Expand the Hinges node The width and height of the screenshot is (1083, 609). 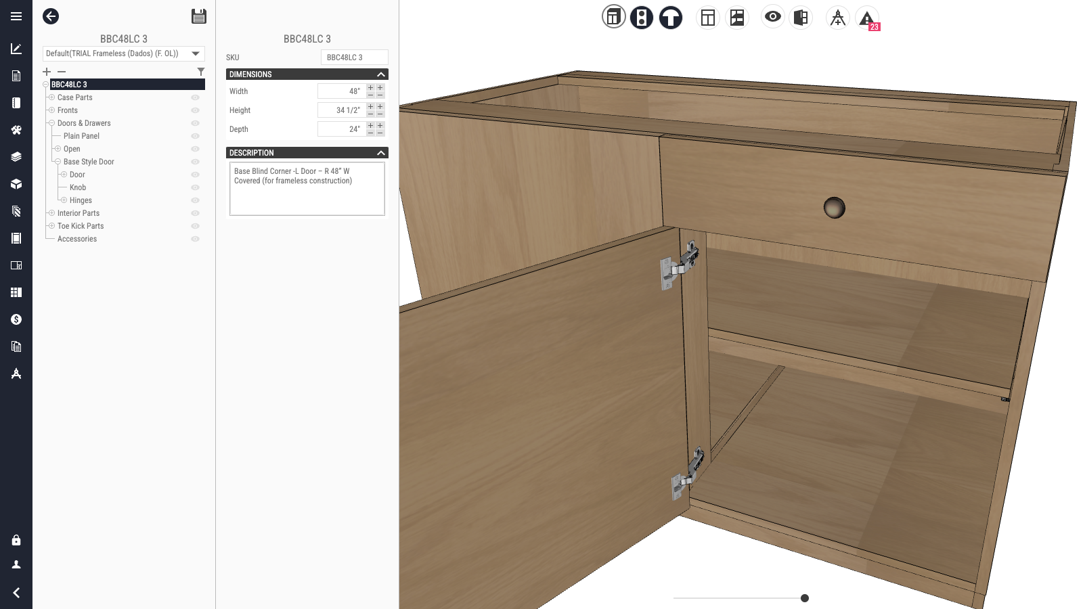[x=64, y=200]
